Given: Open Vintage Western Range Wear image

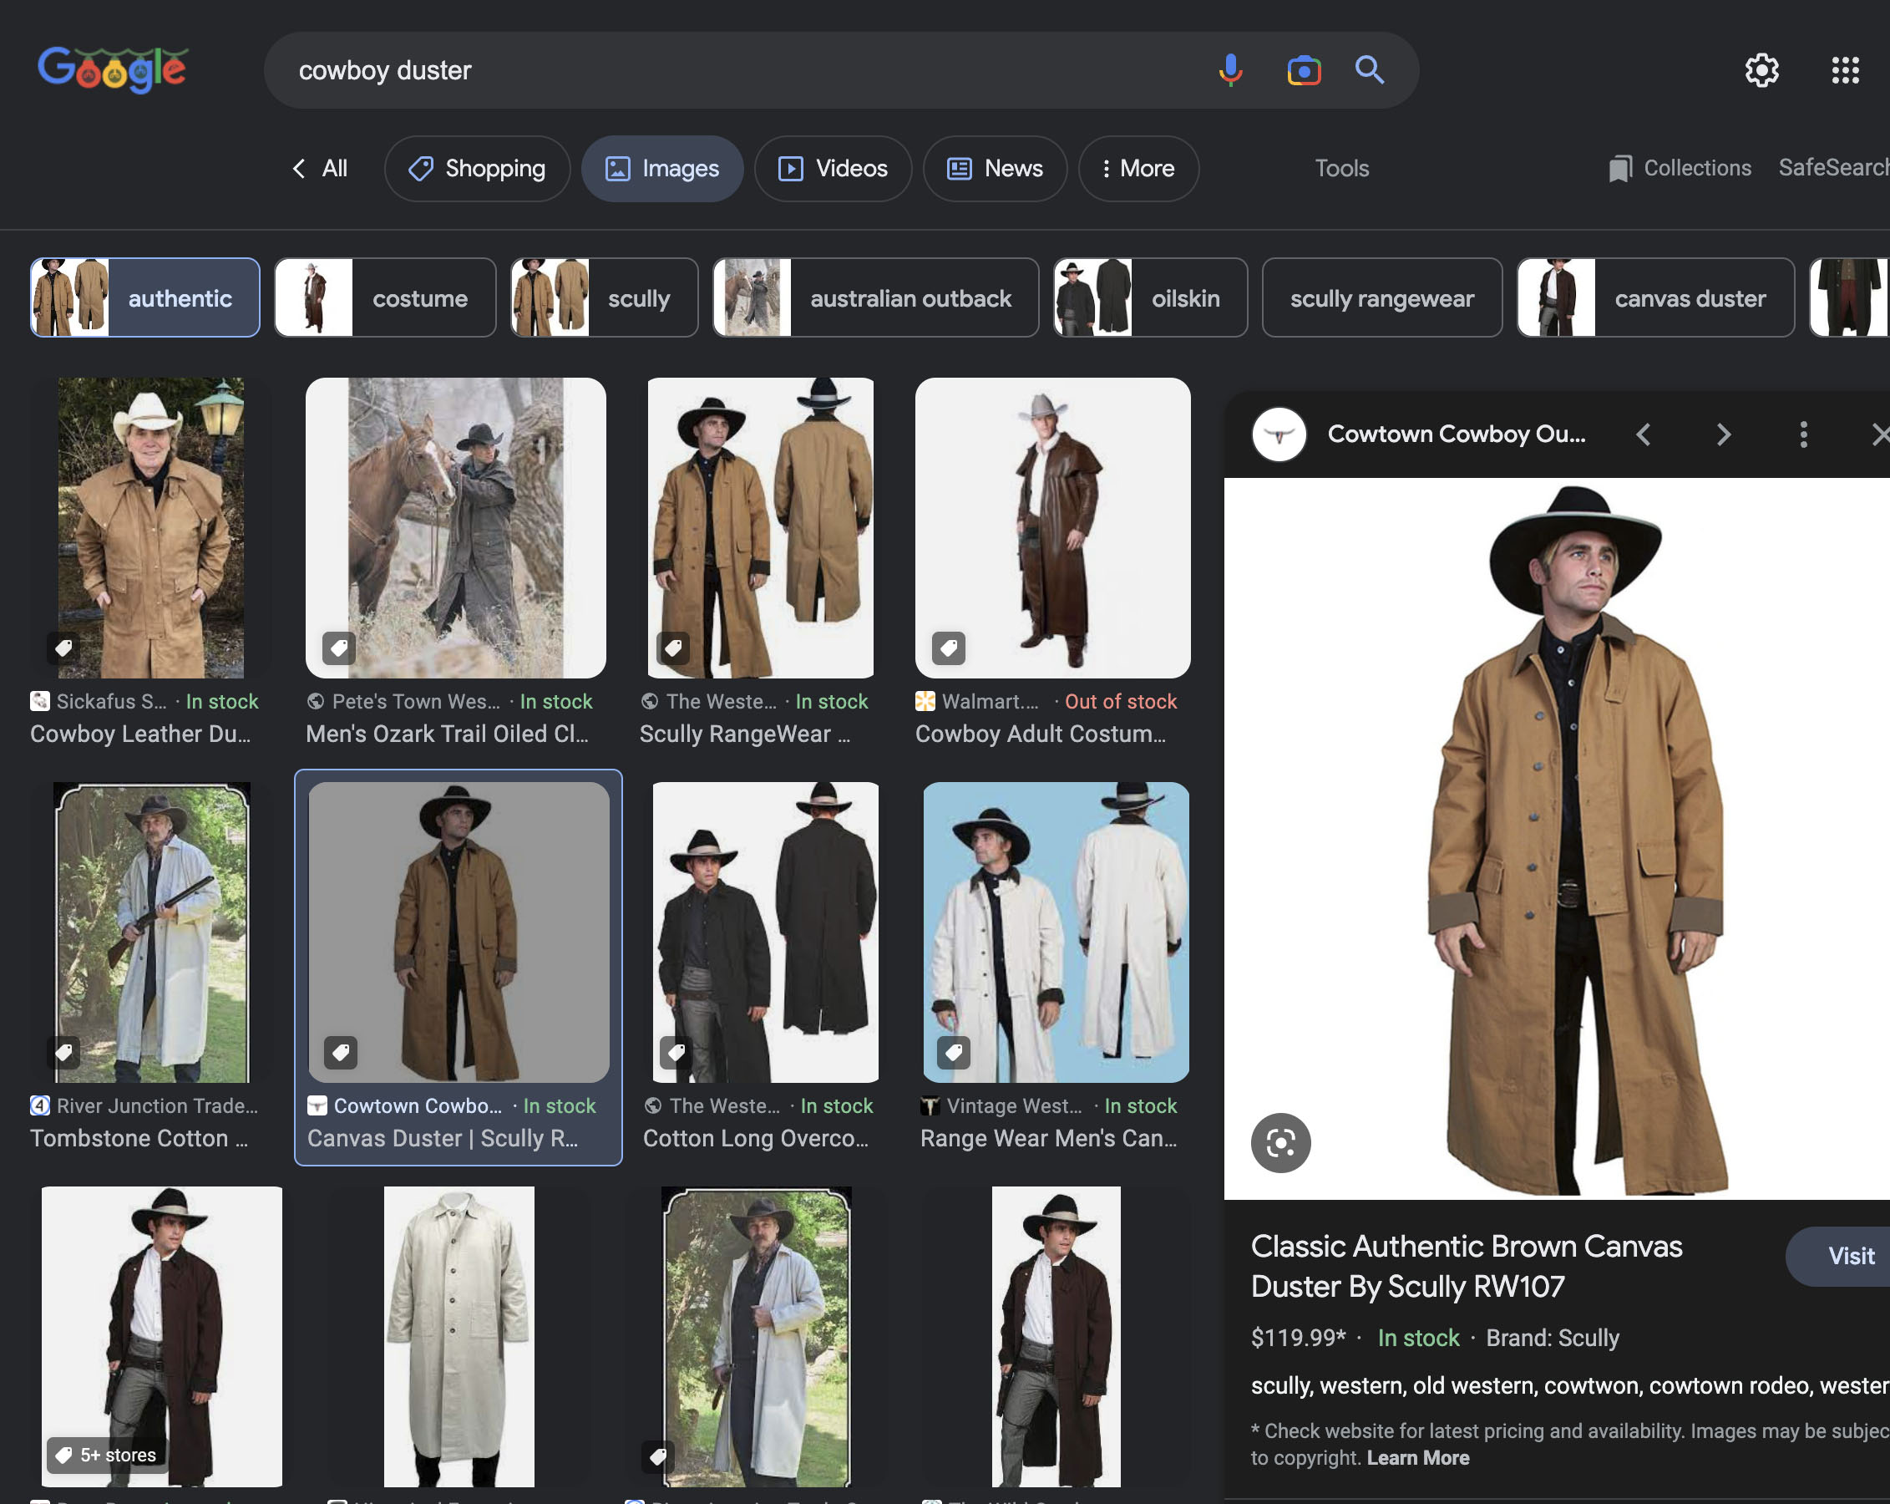Looking at the screenshot, I should [1056, 932].
